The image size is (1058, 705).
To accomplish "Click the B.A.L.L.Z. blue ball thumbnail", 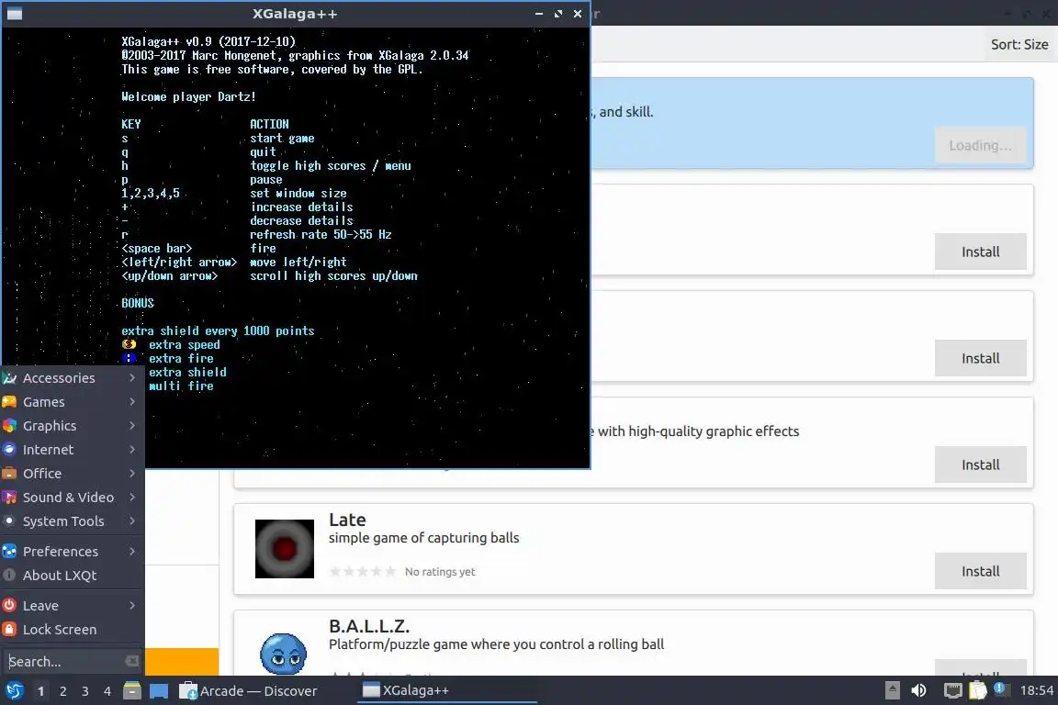I will 284,653.
